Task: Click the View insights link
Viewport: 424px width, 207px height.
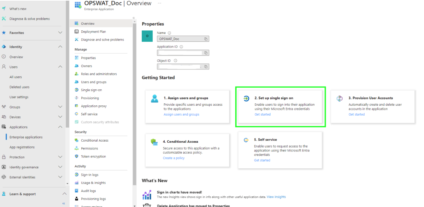Action: [276, 197]
